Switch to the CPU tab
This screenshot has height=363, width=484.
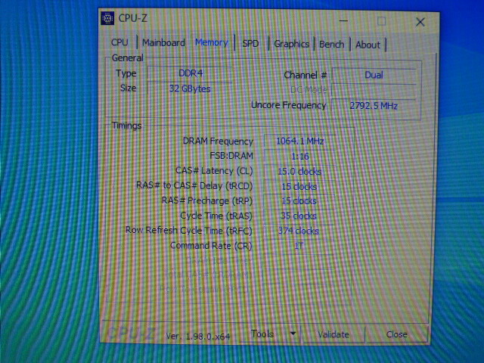pyautogui.click(x=119, y=42)
